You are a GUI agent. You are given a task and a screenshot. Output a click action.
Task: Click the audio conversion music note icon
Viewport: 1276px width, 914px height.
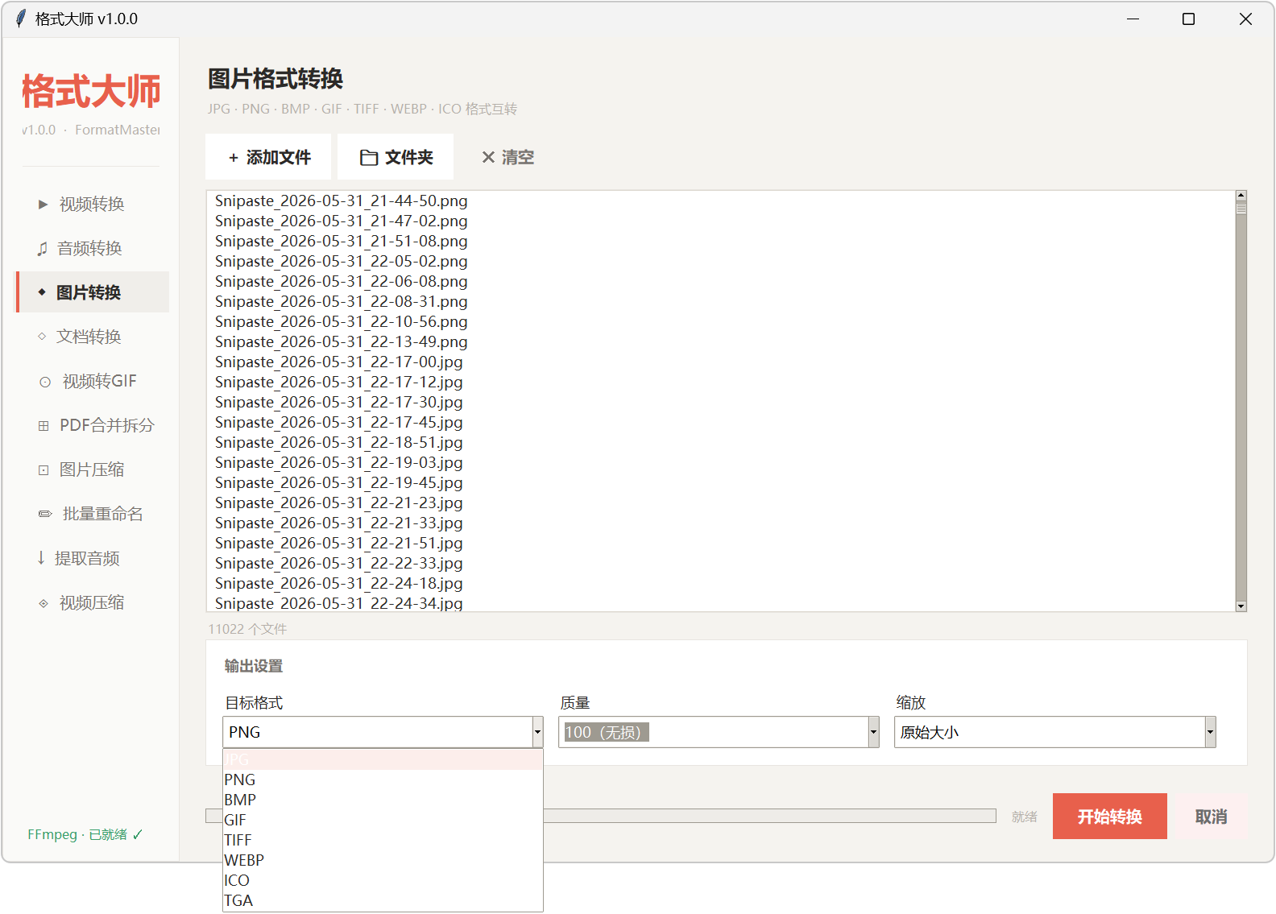tap(42, 249)
